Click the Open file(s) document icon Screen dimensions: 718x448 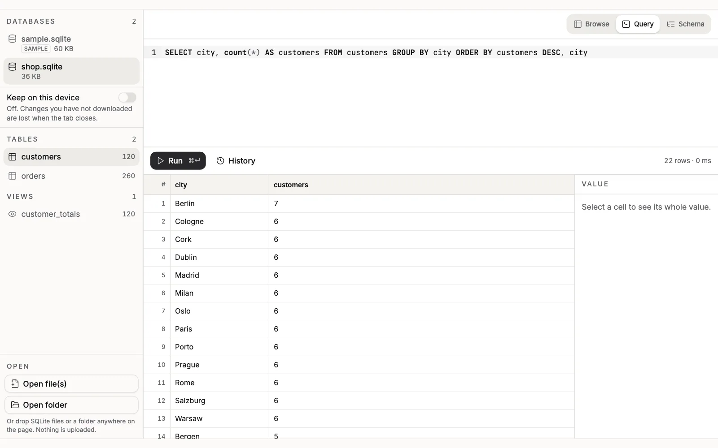click(x=15, y=383)
